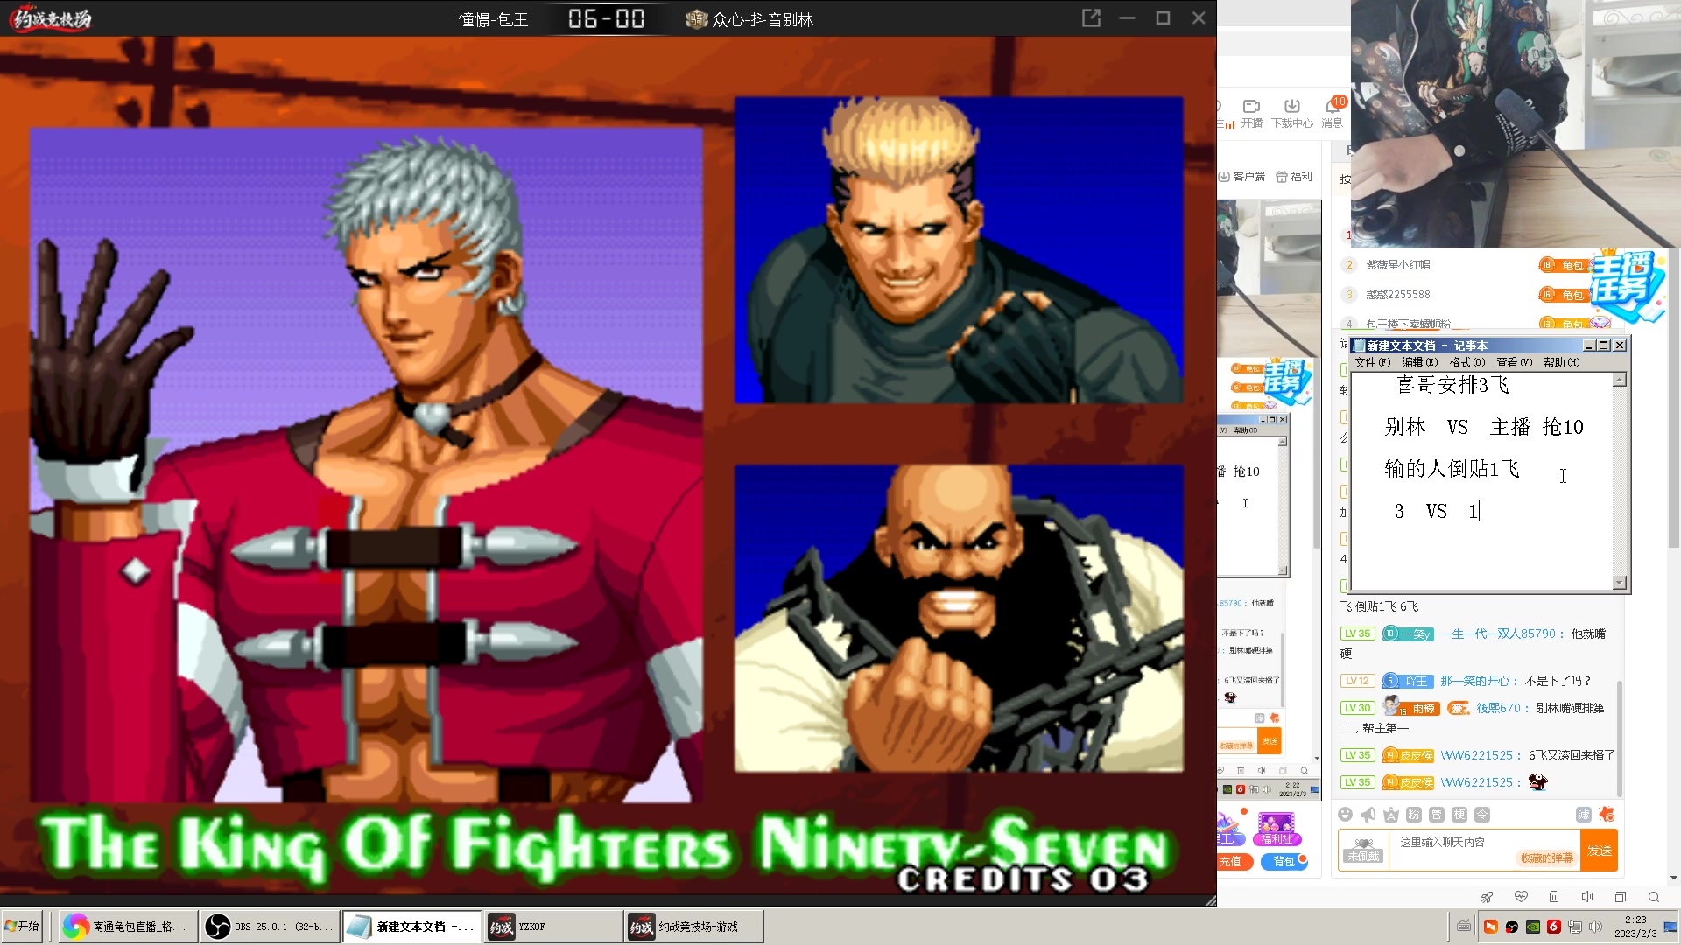Image resolution: width=1681 pixels, height=945 pixels.
Task: Click red 6 icon in system tray
Action: 1554,927
